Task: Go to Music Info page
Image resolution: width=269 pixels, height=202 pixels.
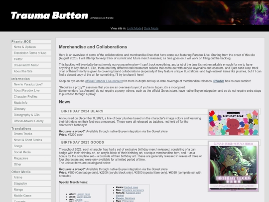Action: [31, 103]
